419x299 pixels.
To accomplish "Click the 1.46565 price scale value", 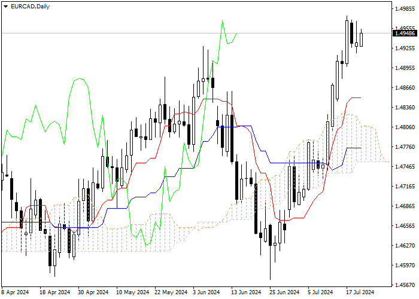I will point(405,226).
